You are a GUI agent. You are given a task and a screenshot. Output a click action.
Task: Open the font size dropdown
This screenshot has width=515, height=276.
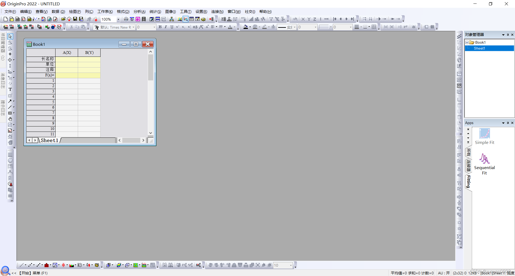(x=154, y=27)
